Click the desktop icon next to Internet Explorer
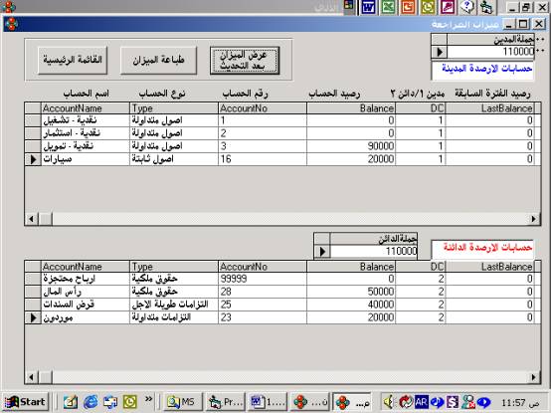The width and height of the screenshot is (551, 413). coord(110,401)
